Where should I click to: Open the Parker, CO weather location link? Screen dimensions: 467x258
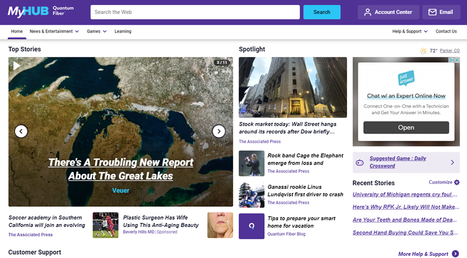pyautogui.click(x=450, y=51)
